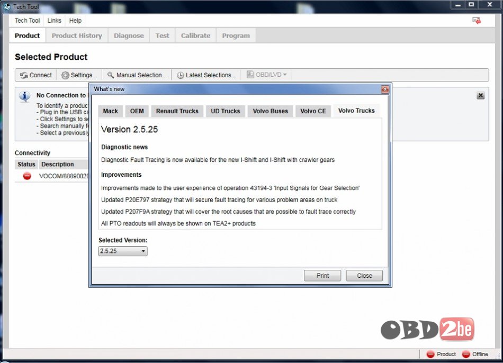503x363 pixels.
Task: Switch to the Program tab
Action: coord(236,35)
